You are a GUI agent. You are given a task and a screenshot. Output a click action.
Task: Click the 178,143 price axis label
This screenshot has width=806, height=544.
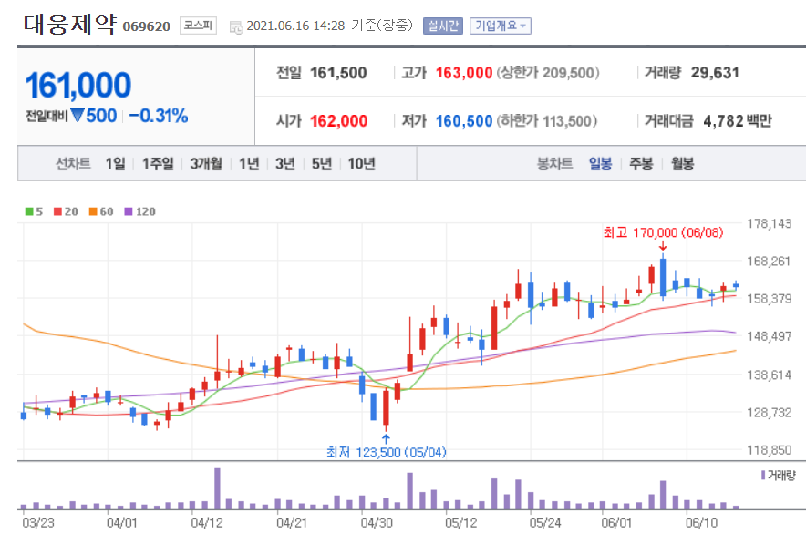pos(769,223)
